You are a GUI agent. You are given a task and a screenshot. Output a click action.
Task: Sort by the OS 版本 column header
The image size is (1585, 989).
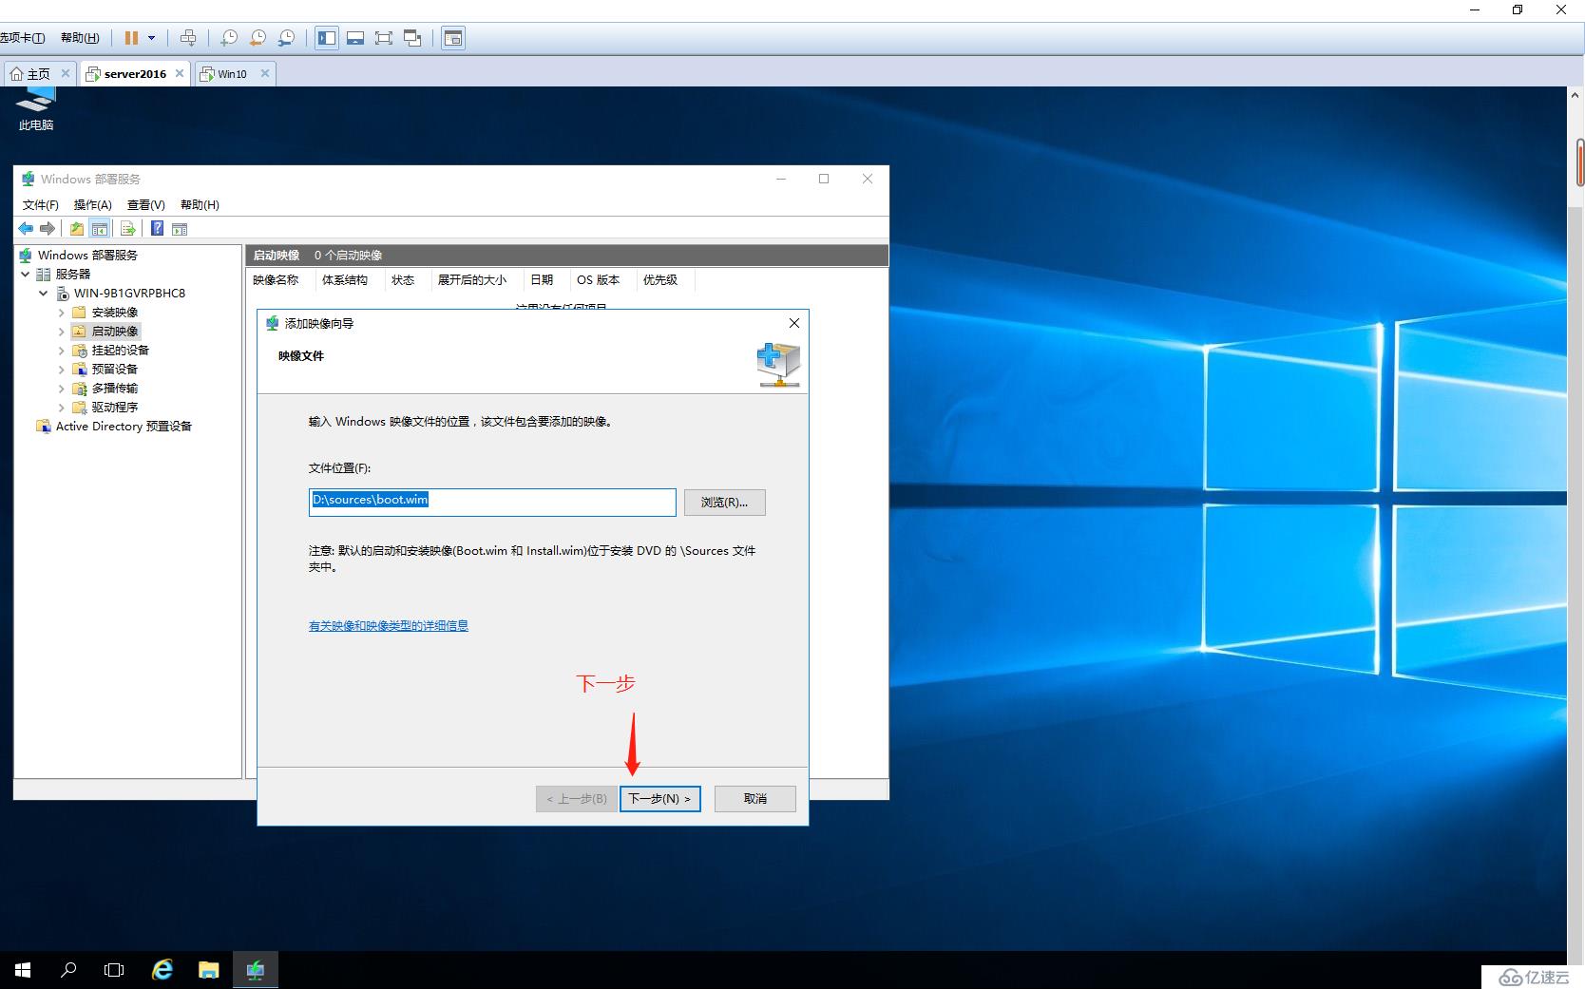click(x=602, y=279)
